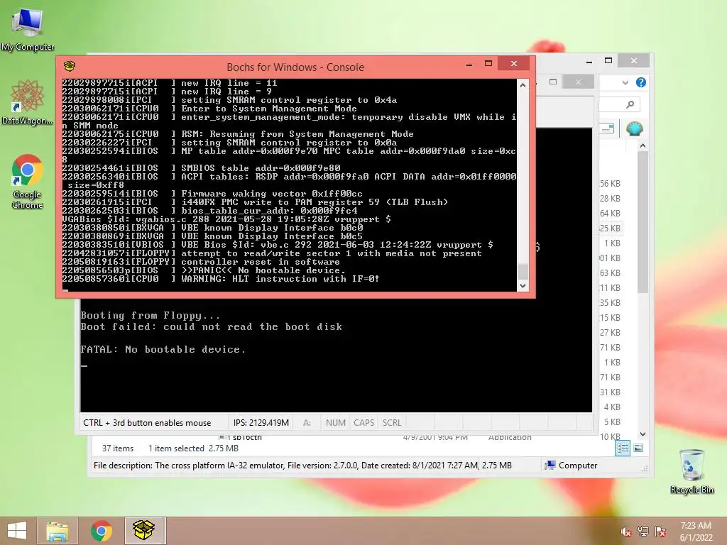Select the 28 KB file size row
Image resolution: width=727 pixels, height=545 pixels.
[610, 199]
